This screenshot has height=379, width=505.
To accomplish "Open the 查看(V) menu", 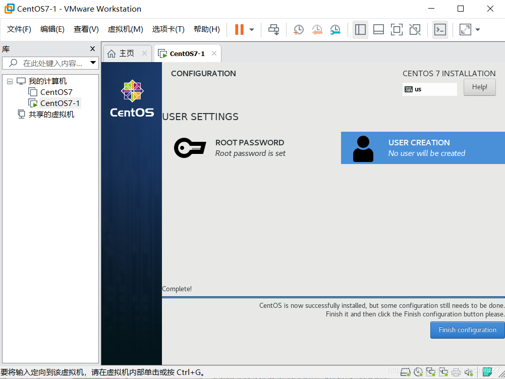I will coord(86,29).
